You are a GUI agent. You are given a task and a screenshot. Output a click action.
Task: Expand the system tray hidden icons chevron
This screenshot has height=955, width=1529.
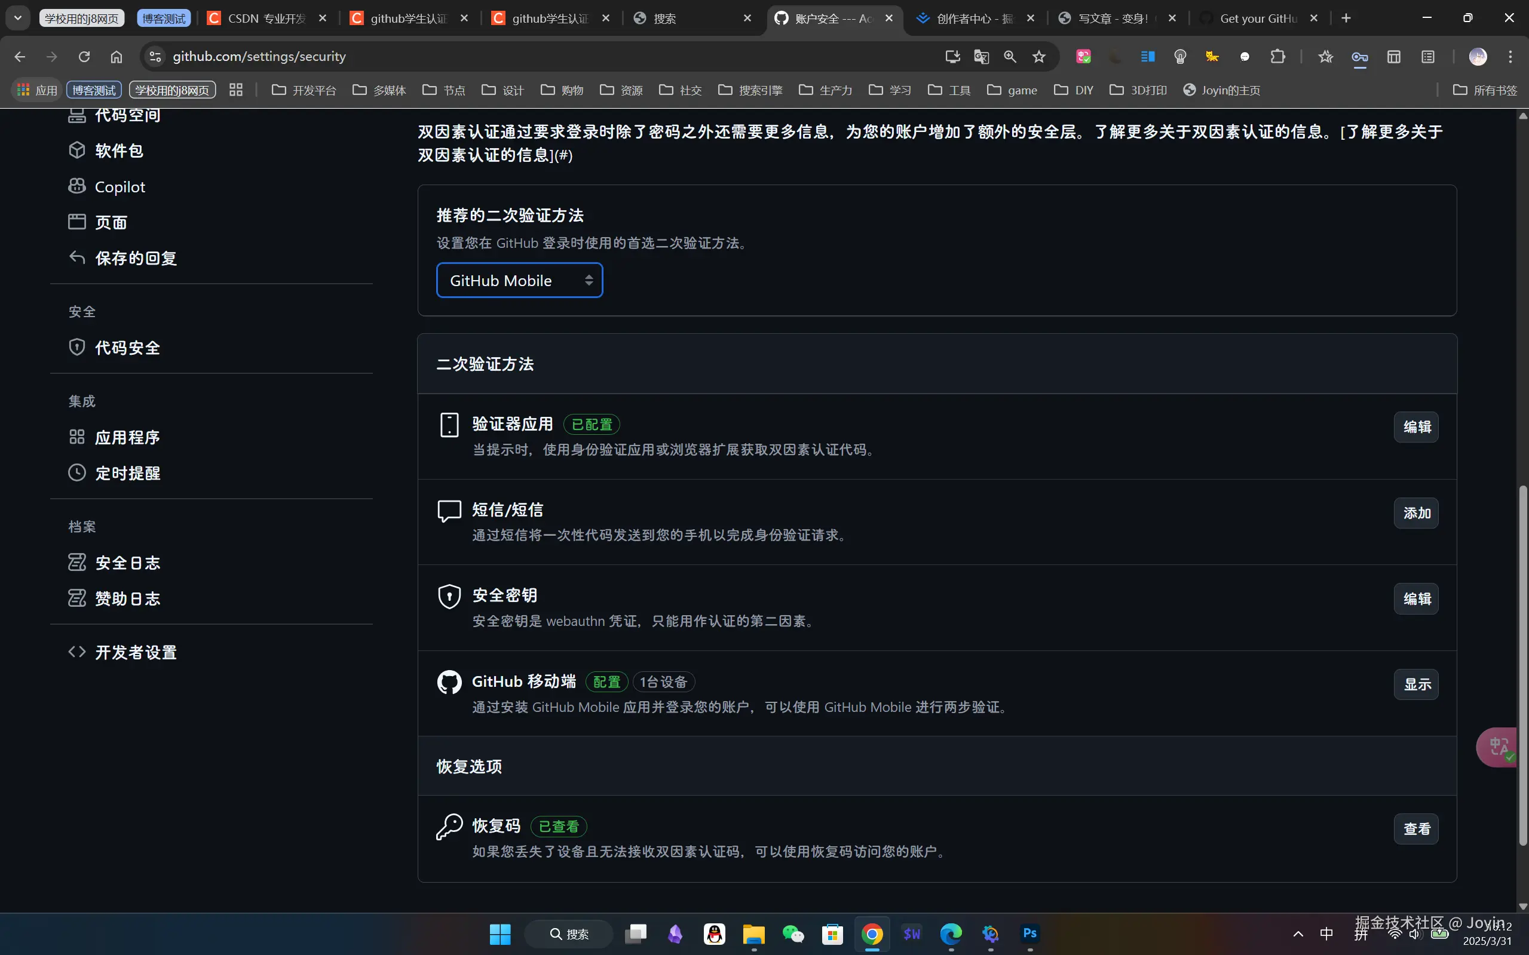1298,934
